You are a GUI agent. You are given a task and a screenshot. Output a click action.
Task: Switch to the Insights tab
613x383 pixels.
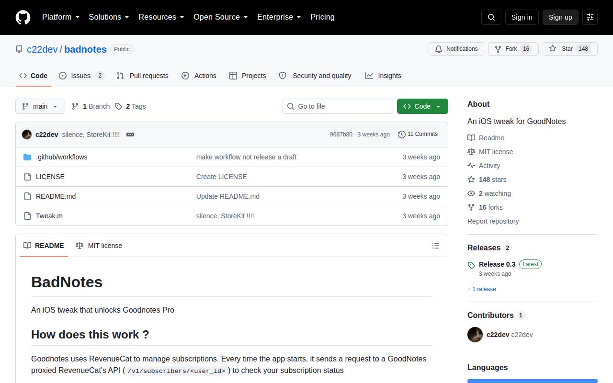point(383,76)
